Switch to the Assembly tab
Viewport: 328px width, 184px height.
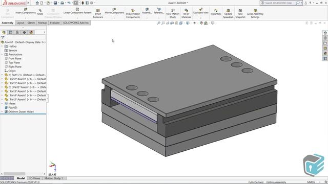point(8,22)
